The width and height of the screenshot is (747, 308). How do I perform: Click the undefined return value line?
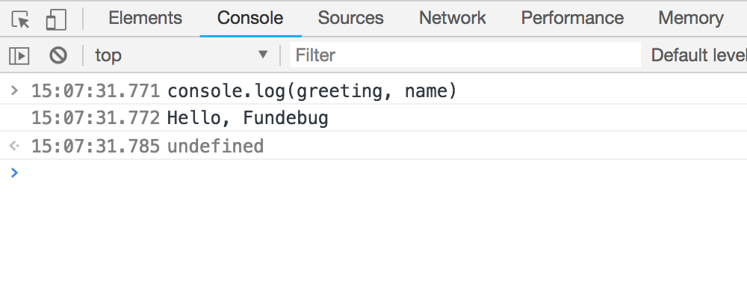(215, 146)
